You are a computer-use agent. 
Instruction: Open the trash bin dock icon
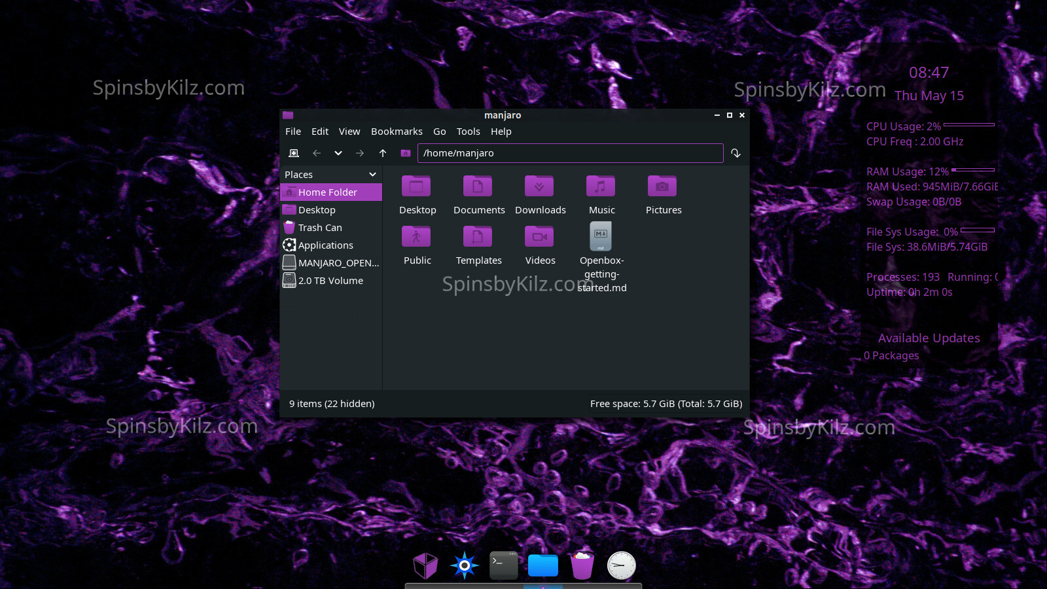582,565
